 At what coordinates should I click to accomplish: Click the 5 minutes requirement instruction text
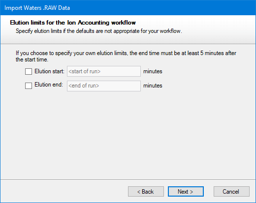pos(126,56)
